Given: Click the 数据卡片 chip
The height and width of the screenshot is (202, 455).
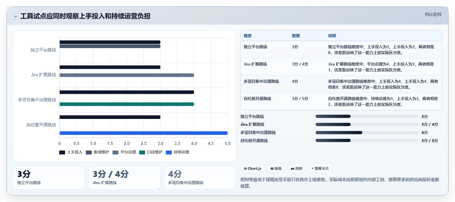Looking at the screenshot, I should pos(320,168).
